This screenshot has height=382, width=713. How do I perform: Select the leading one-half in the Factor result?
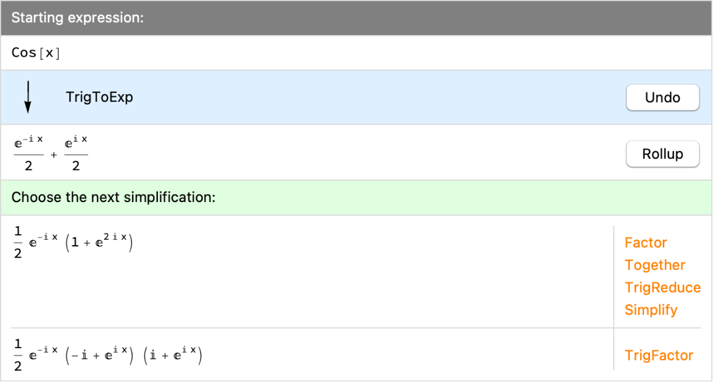(18, 242)
